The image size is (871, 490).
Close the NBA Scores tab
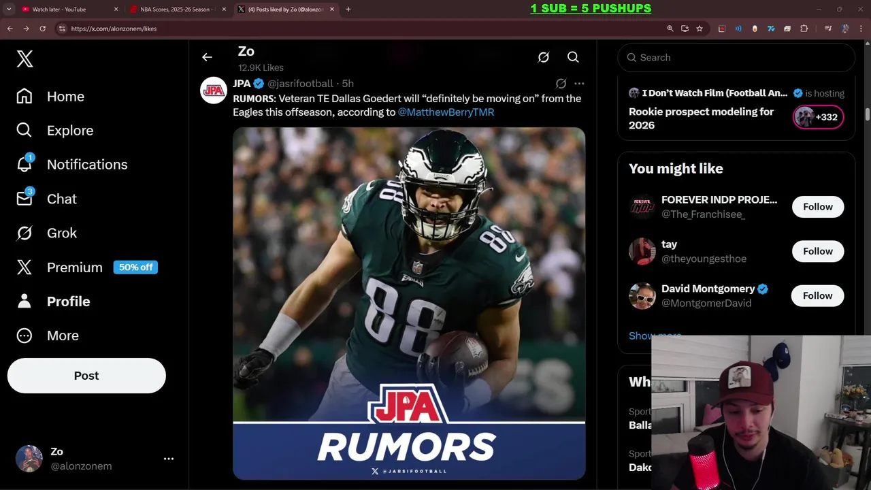point(224,10)
